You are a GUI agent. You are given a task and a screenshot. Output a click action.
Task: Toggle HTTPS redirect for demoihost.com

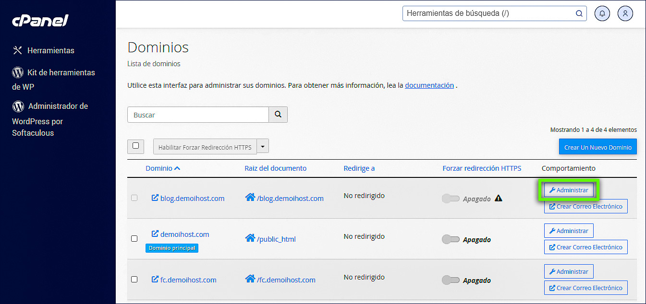point(451,239)
